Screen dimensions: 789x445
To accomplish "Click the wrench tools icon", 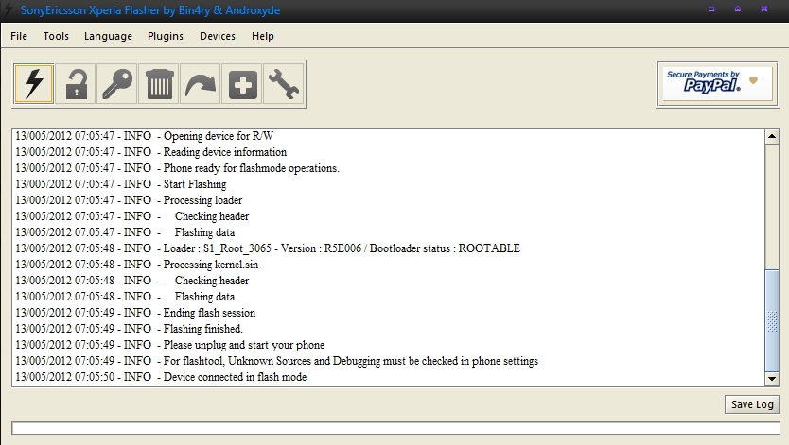I will point(284,84).
